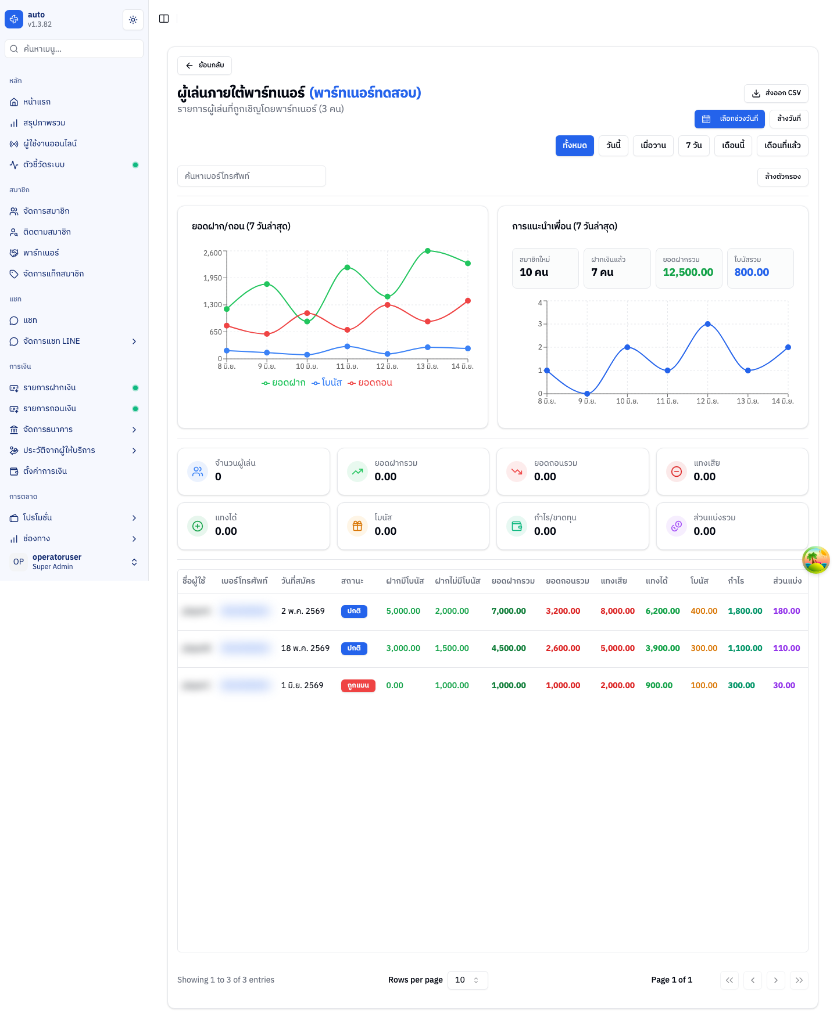Click the OP user avatar

coord(19,562)
